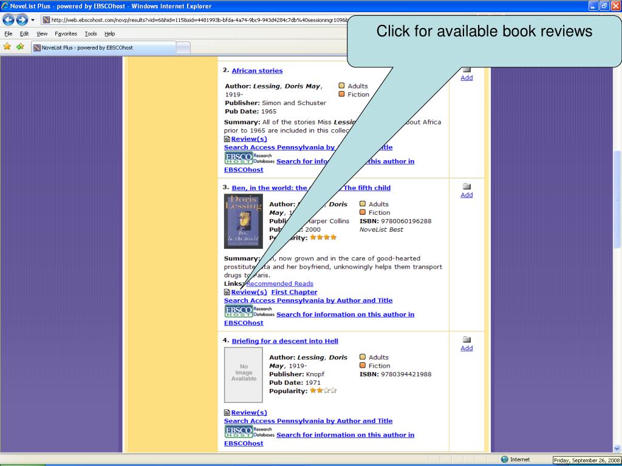Open Review(s) link for African stories
622x466 pixels.
[249, 139]
